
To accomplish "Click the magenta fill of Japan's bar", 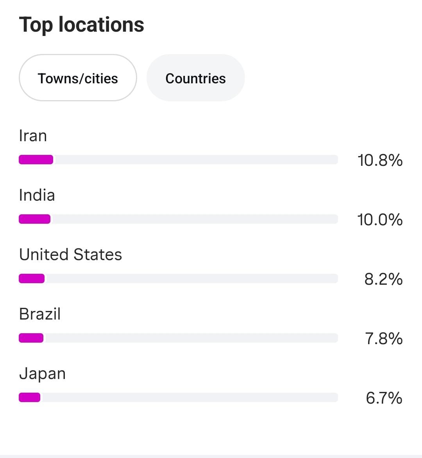I will coord(29,397).
